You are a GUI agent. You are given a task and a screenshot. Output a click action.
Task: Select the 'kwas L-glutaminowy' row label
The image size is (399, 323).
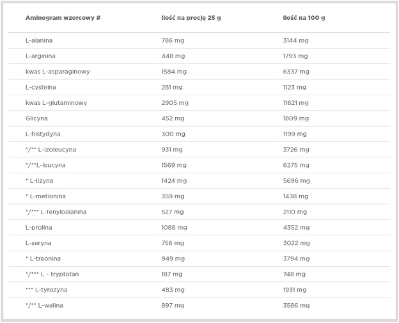pos(56,103)
